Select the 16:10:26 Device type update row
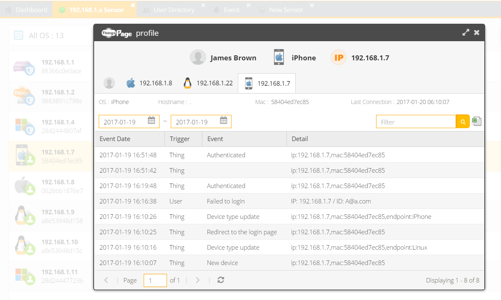Viewport: 501px width, 300px height. point(289,216)
